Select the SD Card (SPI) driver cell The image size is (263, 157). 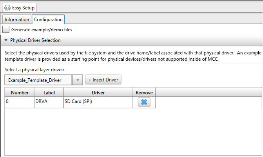point(98,102)
